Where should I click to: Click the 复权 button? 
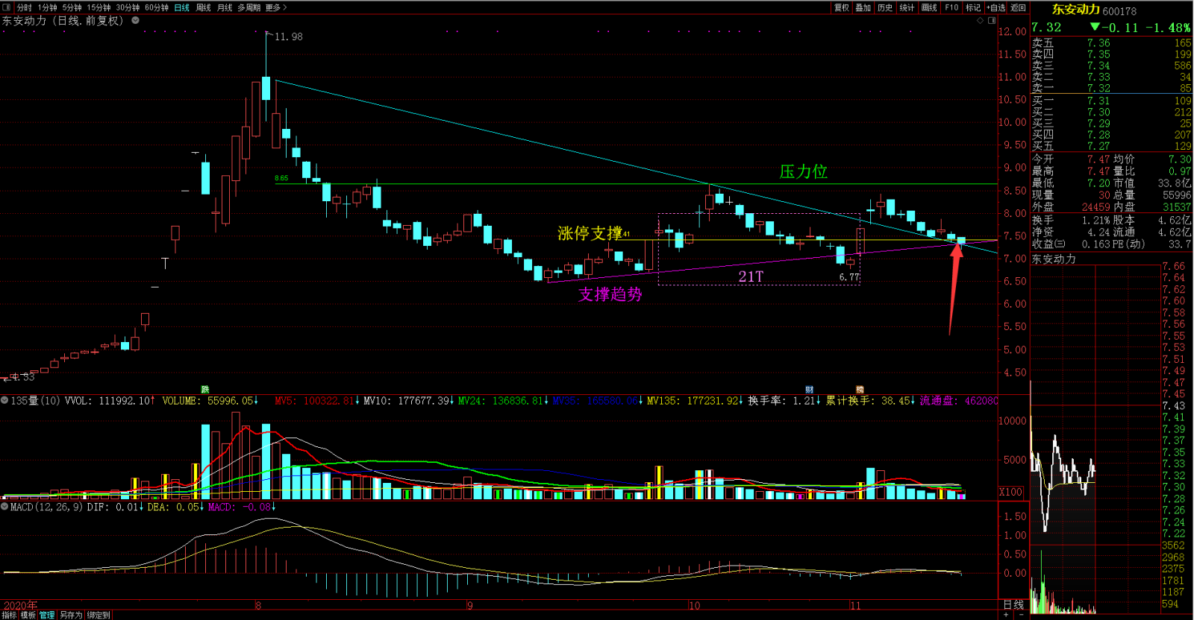tap(842, 7)
